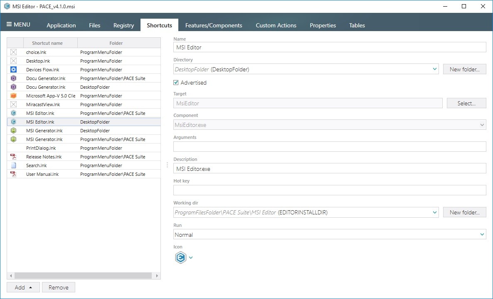The image size is (493, 299).
Task: Switch to the Registry tab
Action: tap(123, 25)
